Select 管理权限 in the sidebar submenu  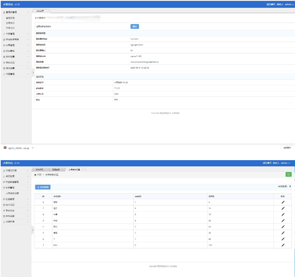pyautogui.click(x=10, y=18)
